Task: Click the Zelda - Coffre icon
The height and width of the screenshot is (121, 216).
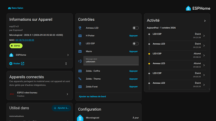Action: click(x=80, y=71)
